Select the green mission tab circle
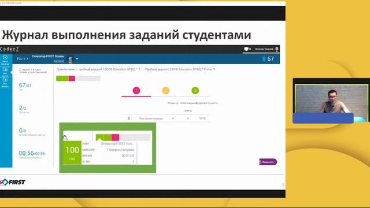 (195, 90)
